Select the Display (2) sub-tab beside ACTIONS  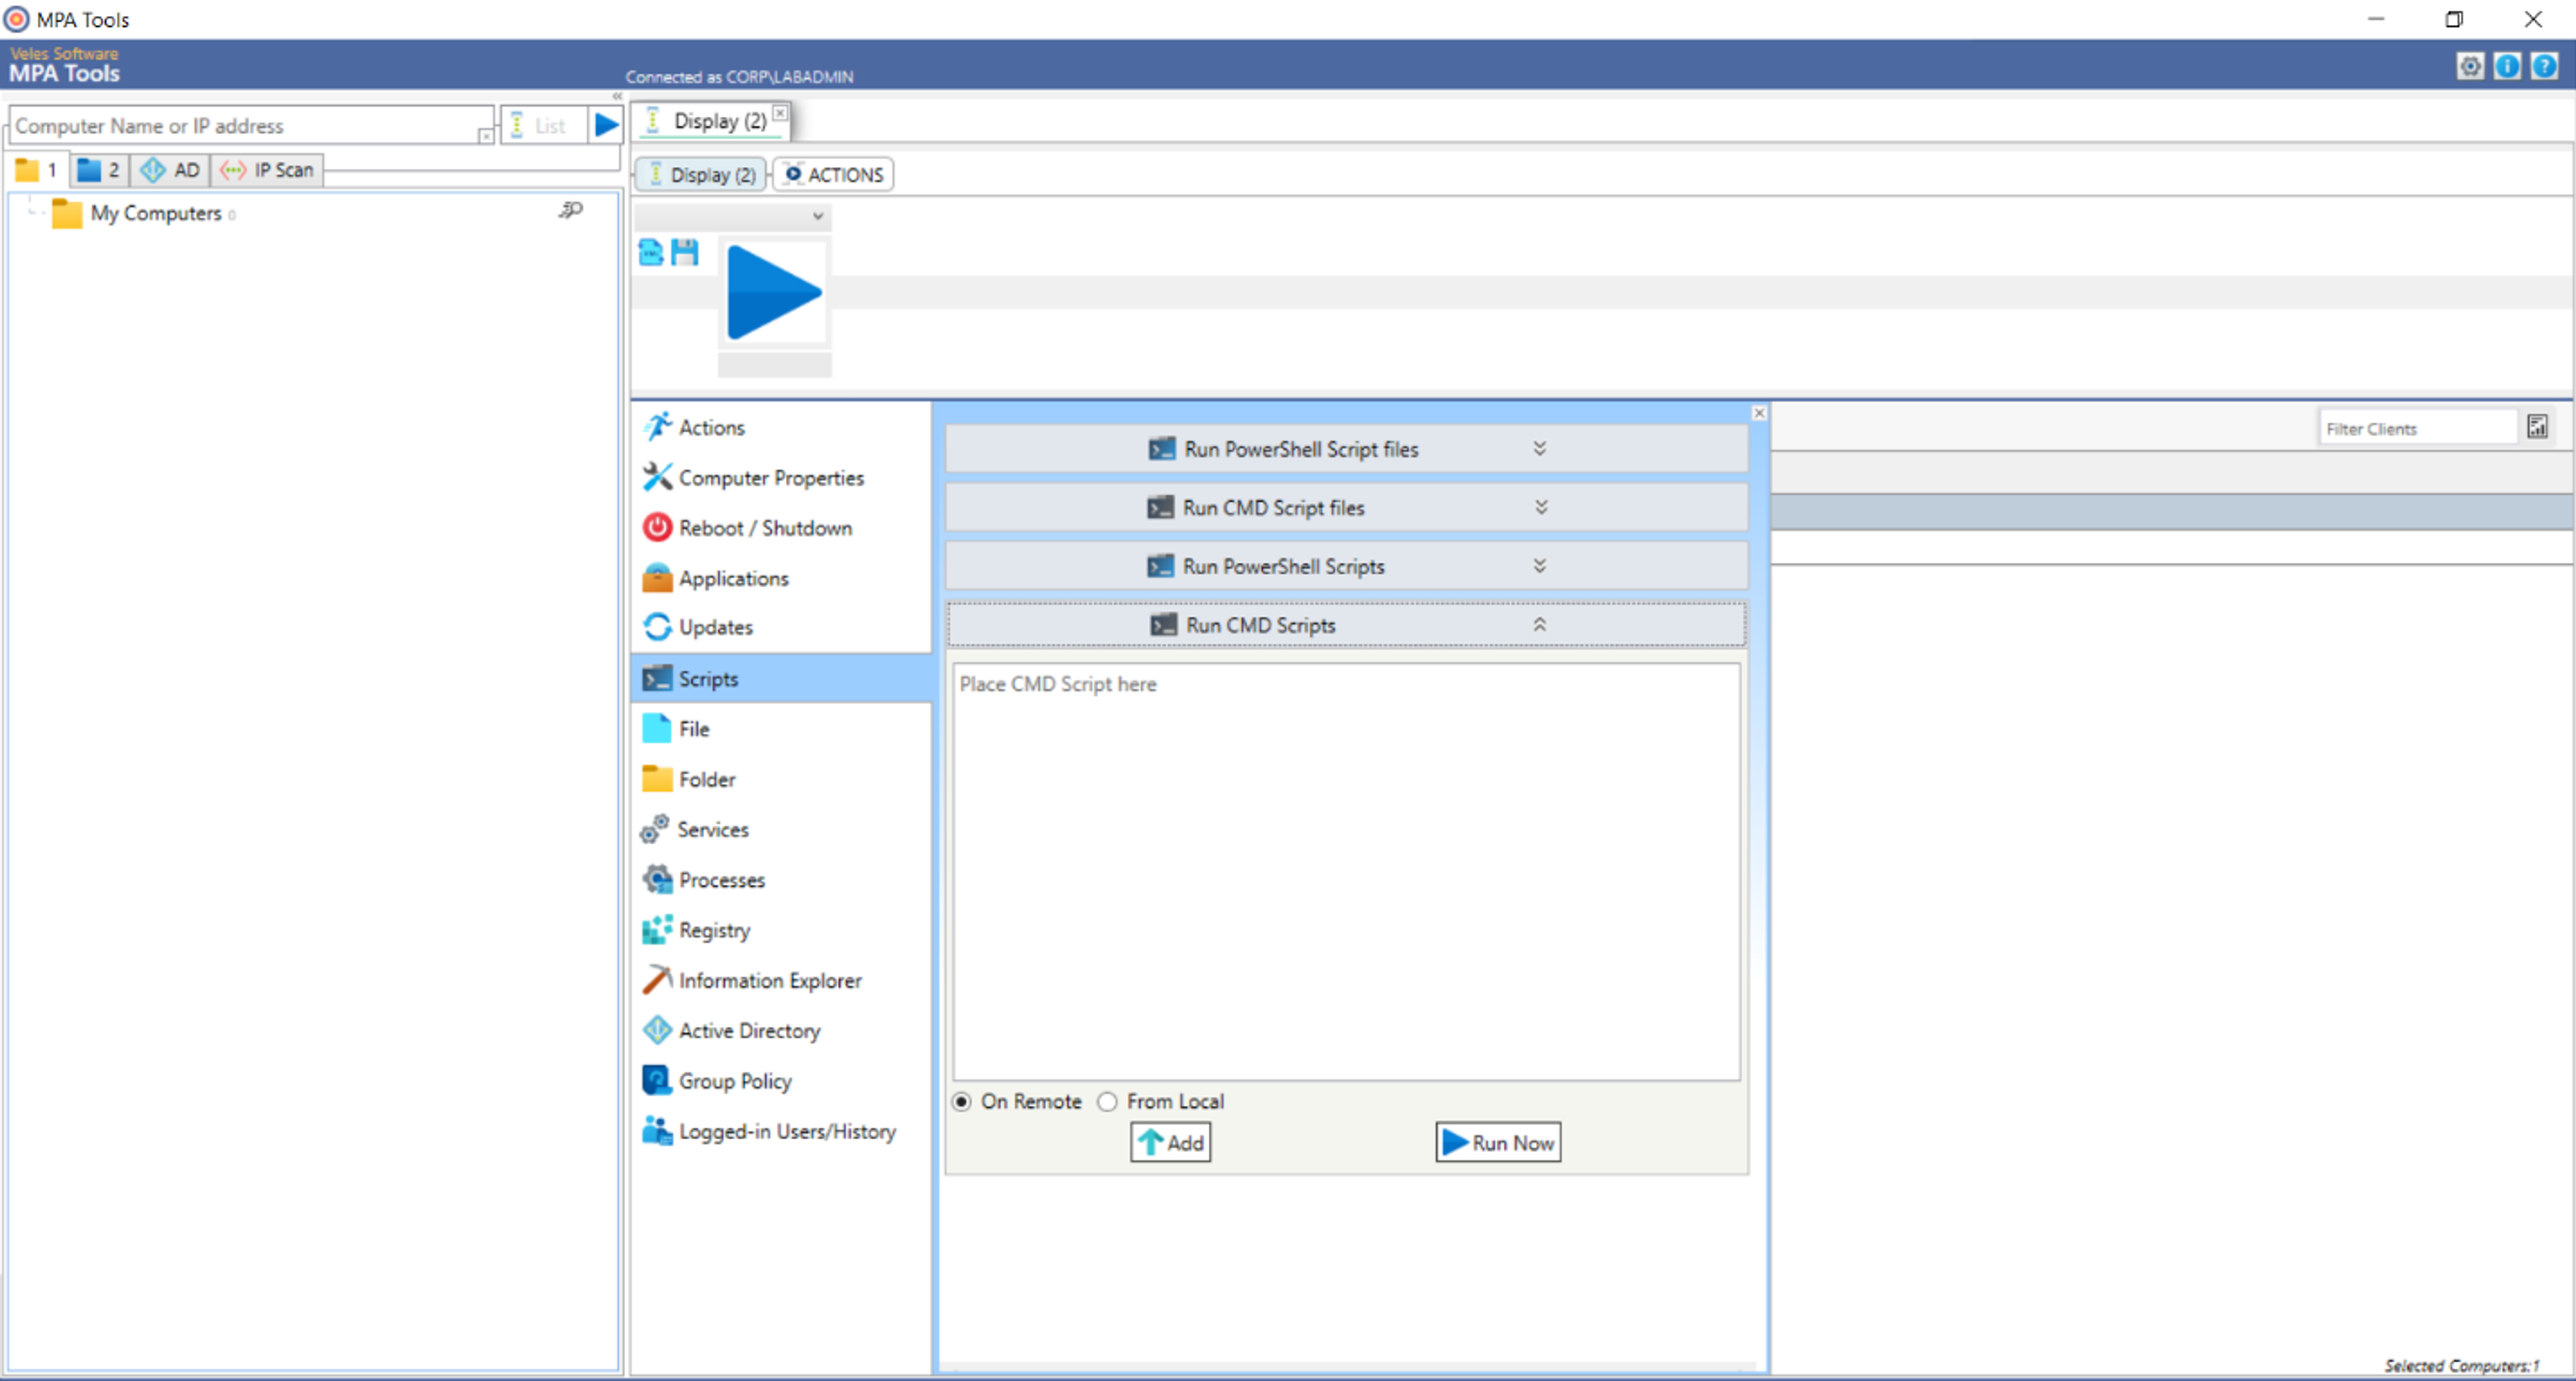click(x=701, y=175)
